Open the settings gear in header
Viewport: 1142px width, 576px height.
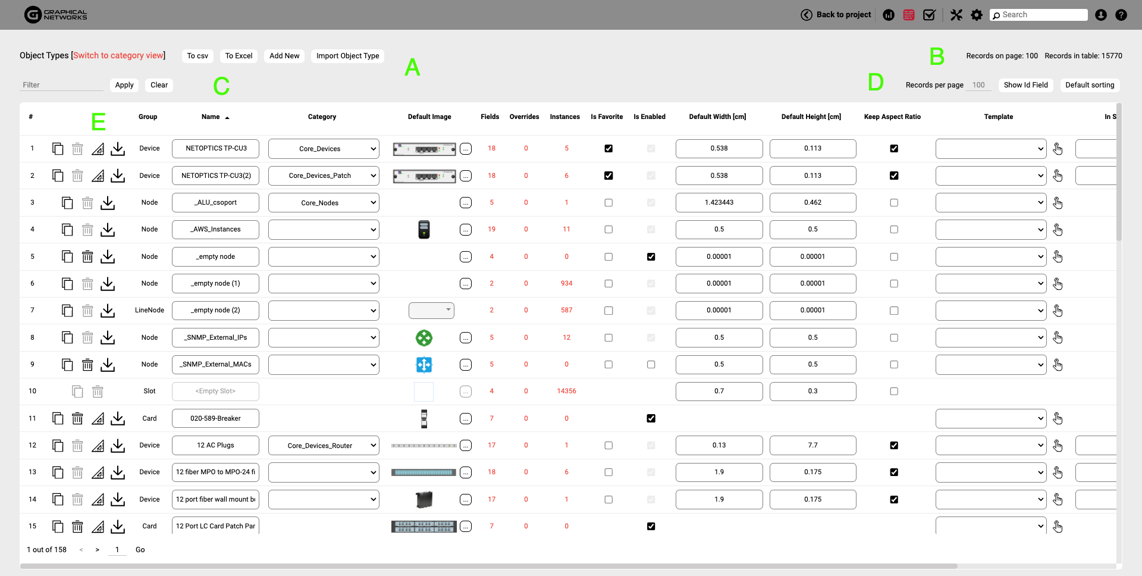click(977, 15)
